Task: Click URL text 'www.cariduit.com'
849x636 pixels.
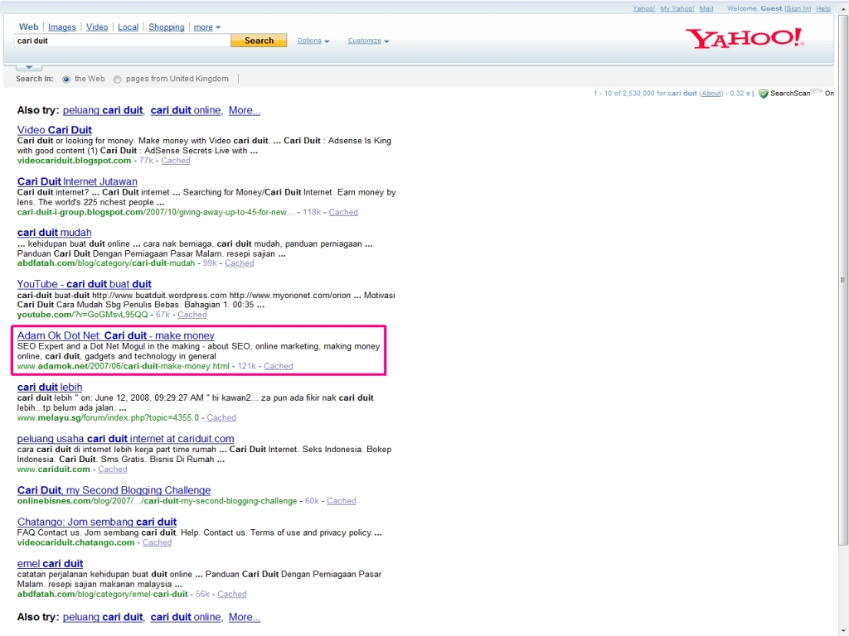Action: pos(53,470)
